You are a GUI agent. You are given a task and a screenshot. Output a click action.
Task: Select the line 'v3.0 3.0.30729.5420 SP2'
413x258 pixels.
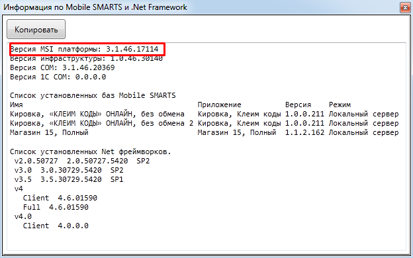pos(69,170)
